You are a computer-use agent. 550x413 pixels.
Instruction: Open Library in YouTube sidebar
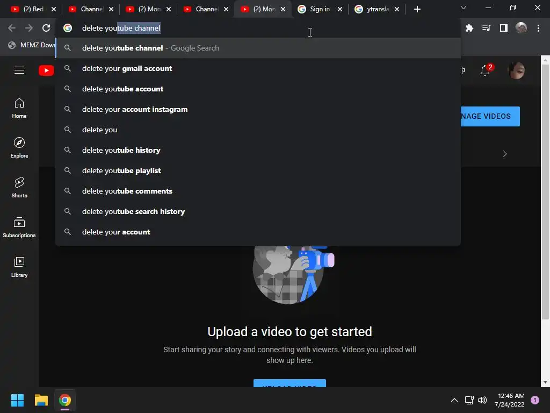tap(19, 267)
